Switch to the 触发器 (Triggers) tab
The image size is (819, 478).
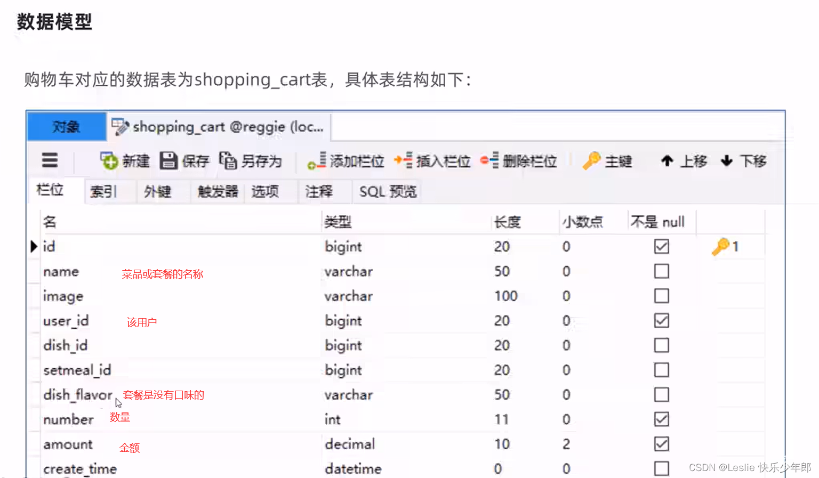[218, 191]
